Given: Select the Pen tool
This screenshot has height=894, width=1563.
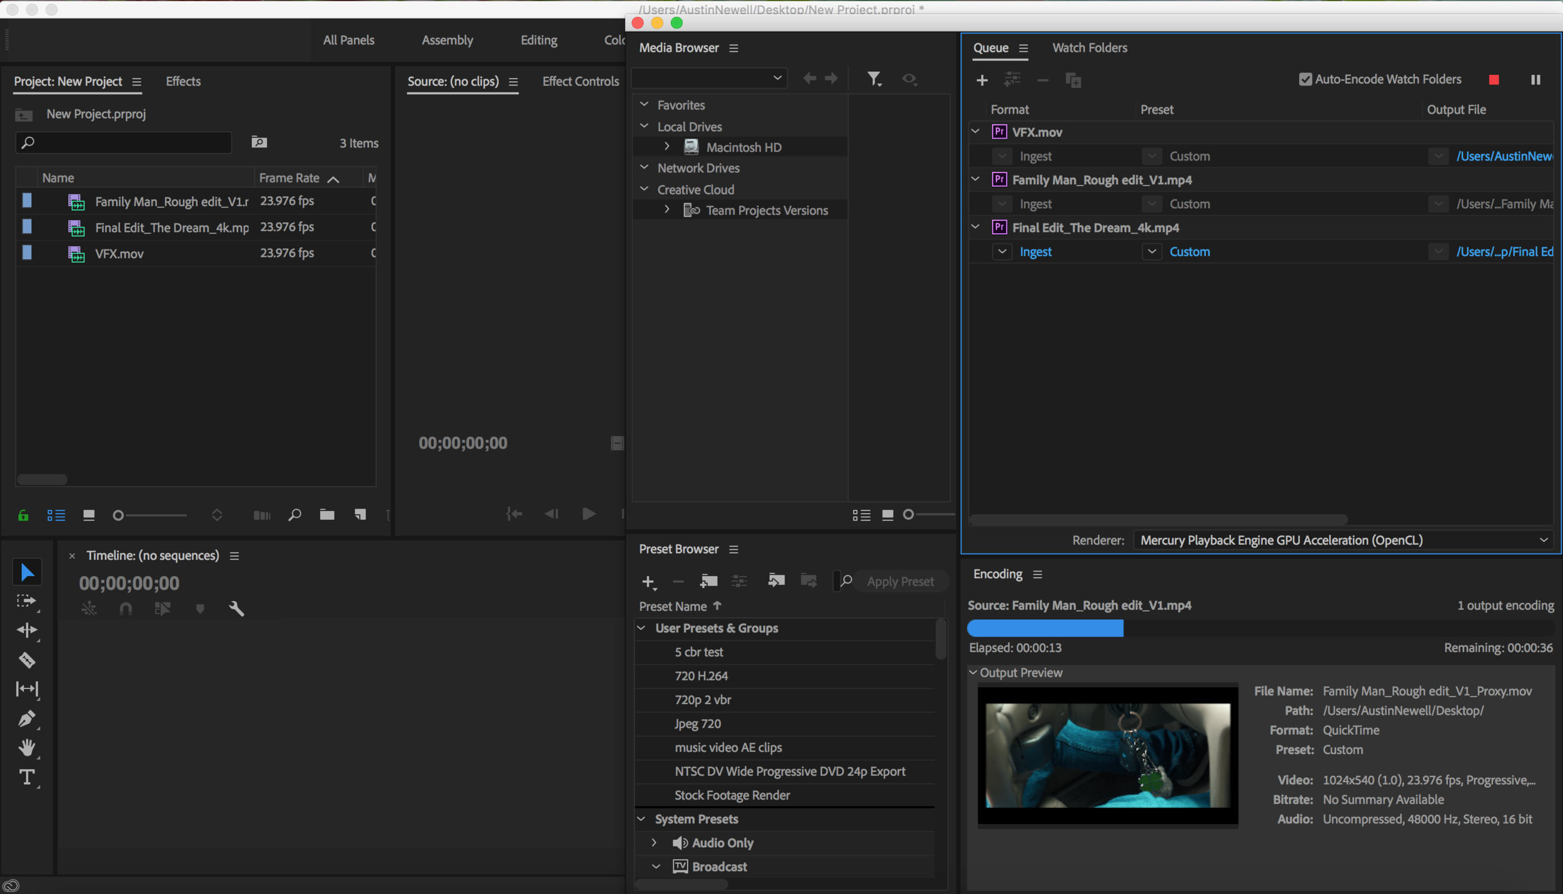Looking at the screenshot, I should point(27,718).
